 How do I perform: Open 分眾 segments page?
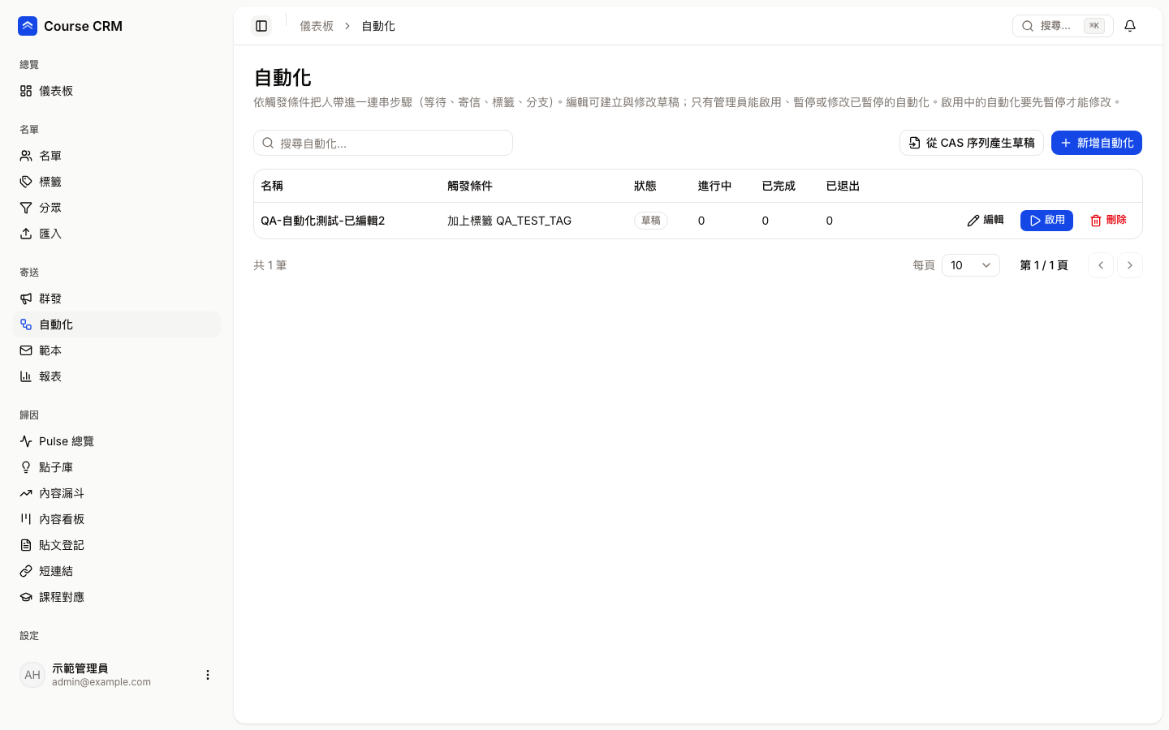click(x=117, y=208)
